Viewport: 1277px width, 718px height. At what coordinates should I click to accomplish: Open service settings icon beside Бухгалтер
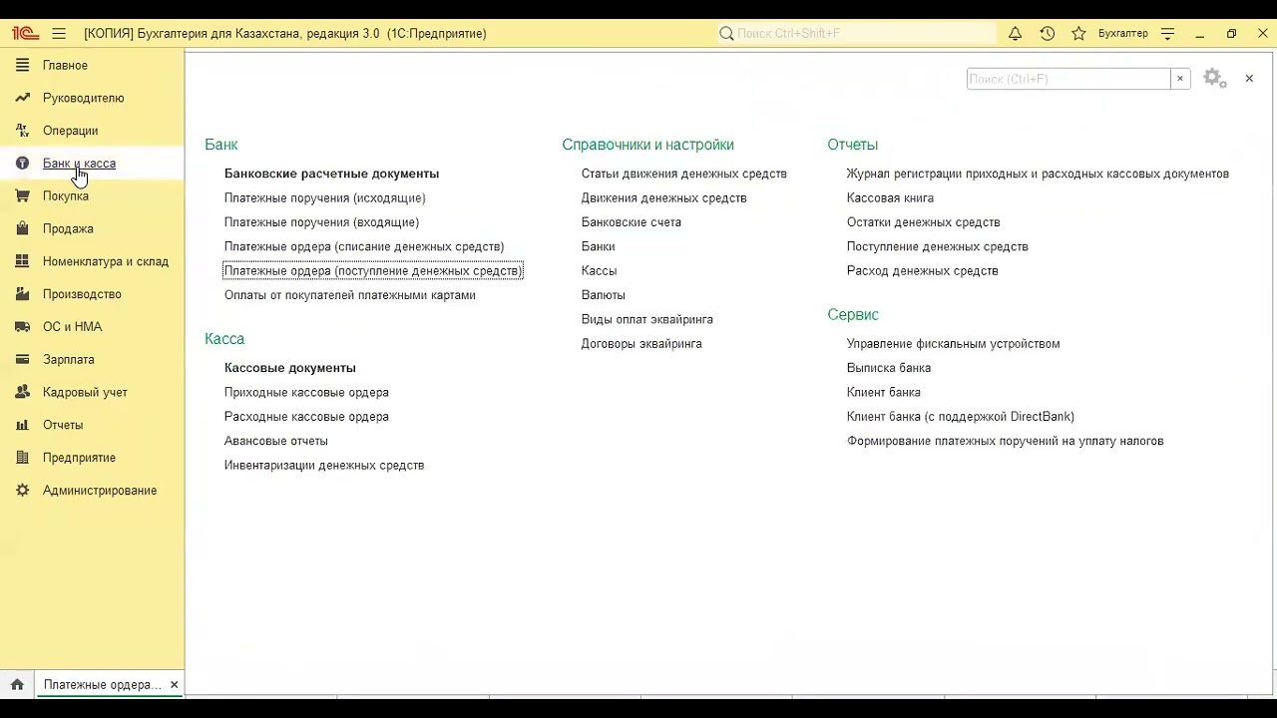1168,34
